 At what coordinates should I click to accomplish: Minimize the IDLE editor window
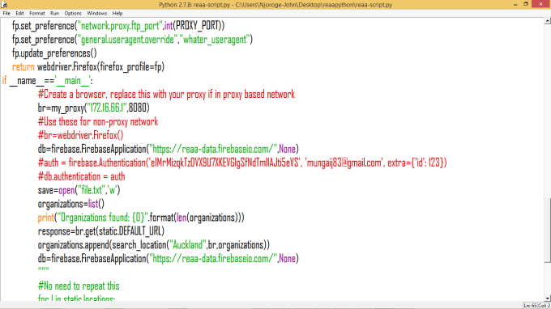515,4
